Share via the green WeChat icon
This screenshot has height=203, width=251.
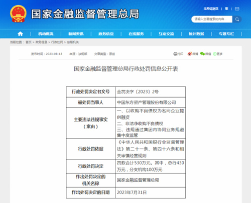pos(202,53)
